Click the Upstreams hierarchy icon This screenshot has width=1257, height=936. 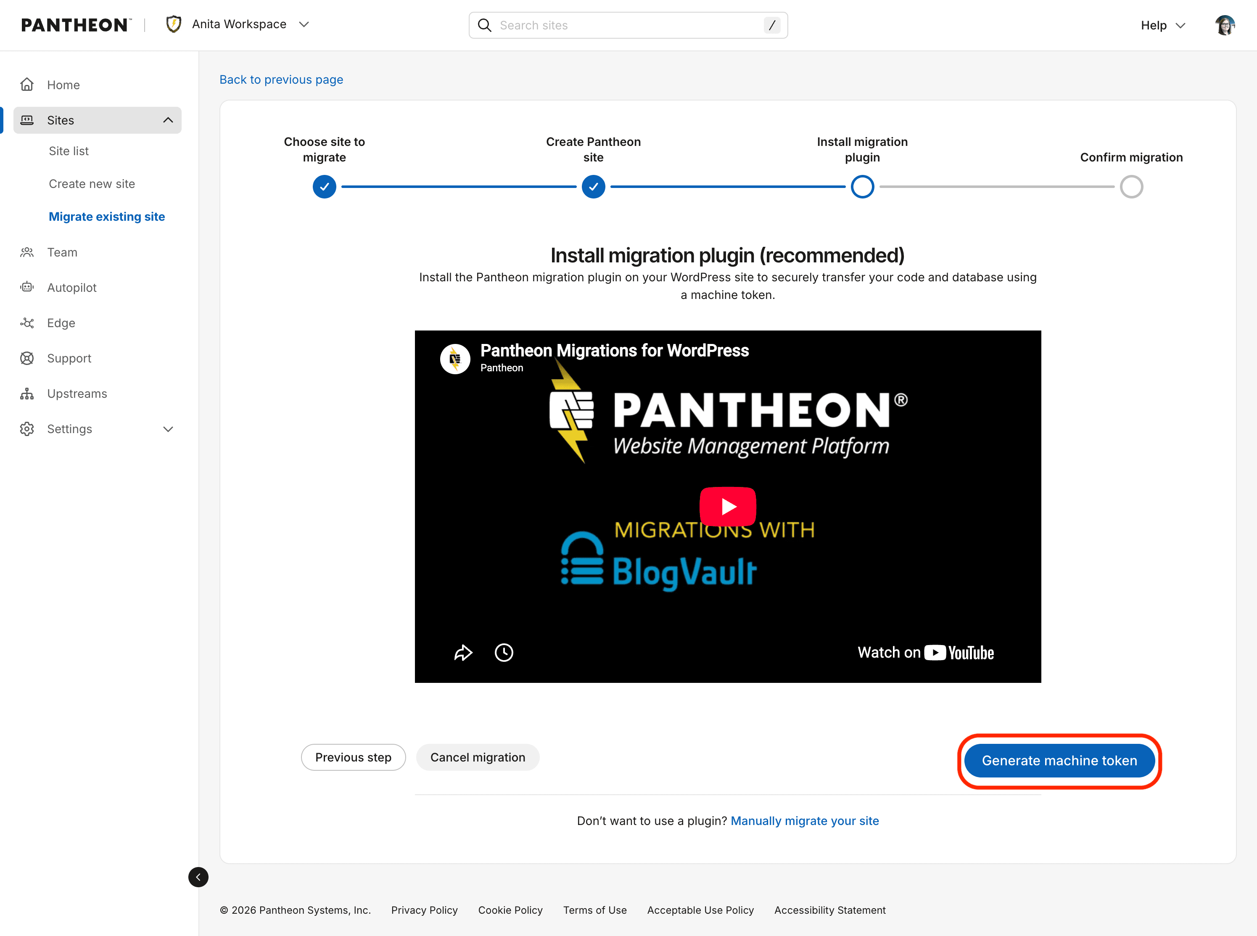26,394
